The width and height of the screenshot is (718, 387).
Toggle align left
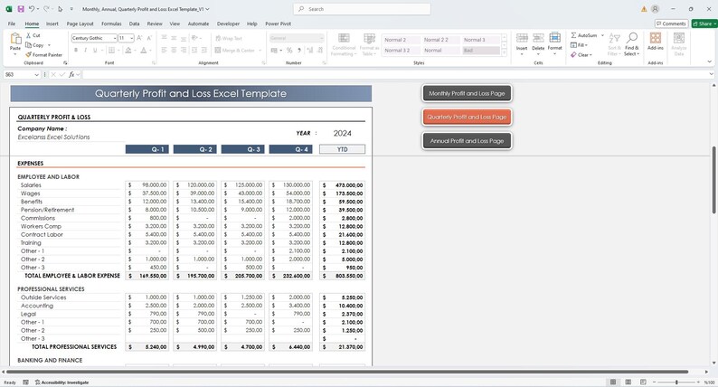tap(164, 50)
